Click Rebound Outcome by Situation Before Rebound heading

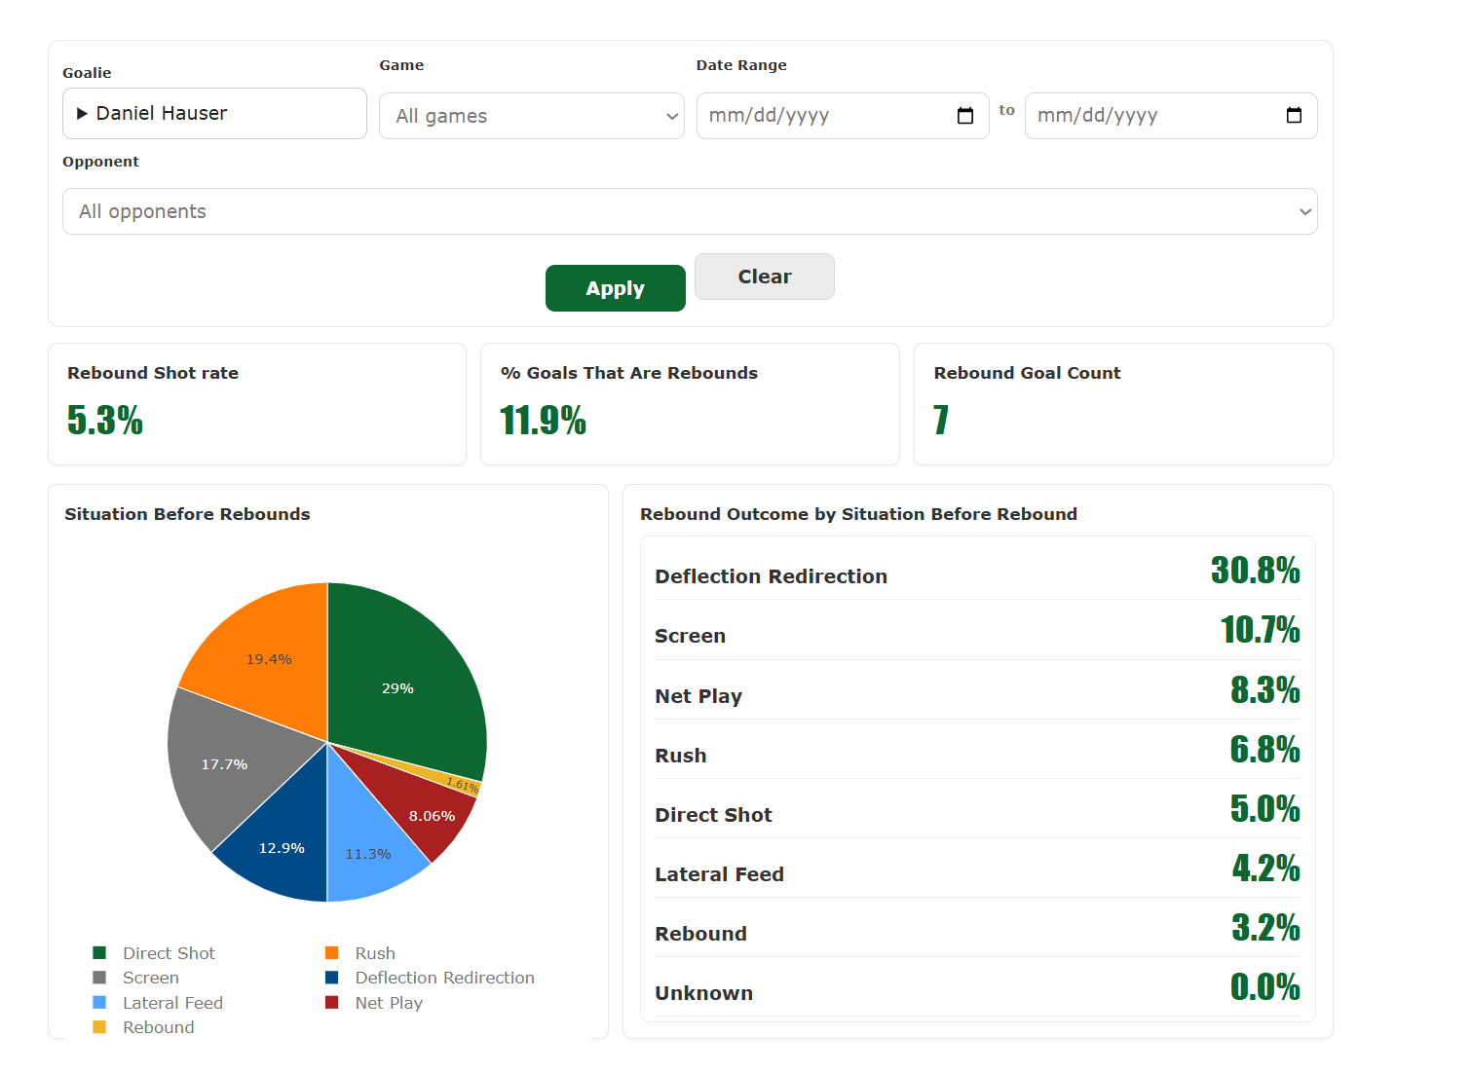tap(858, 514)
